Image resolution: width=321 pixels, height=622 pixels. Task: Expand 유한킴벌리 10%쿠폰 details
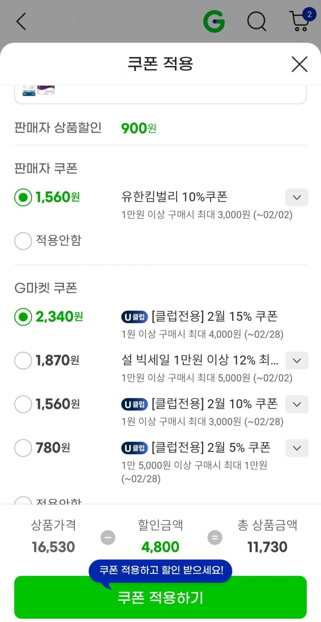(x=297, y=197)
